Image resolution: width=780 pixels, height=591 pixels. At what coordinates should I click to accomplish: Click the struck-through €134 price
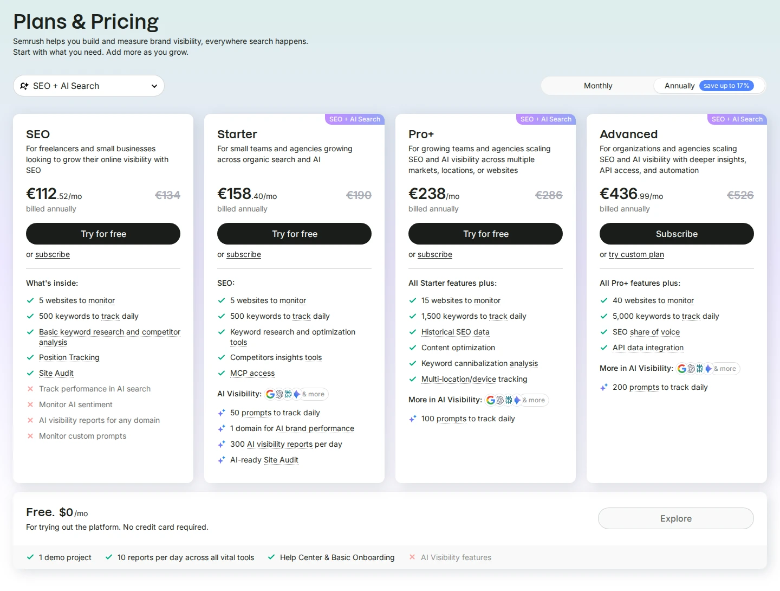click(x=167, y=195)
